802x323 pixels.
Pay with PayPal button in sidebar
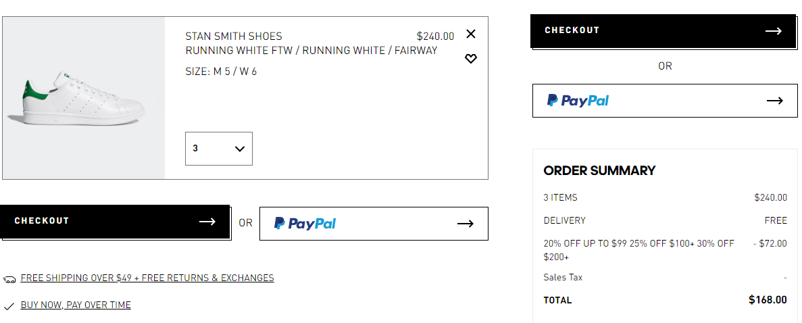coord(665,100)
